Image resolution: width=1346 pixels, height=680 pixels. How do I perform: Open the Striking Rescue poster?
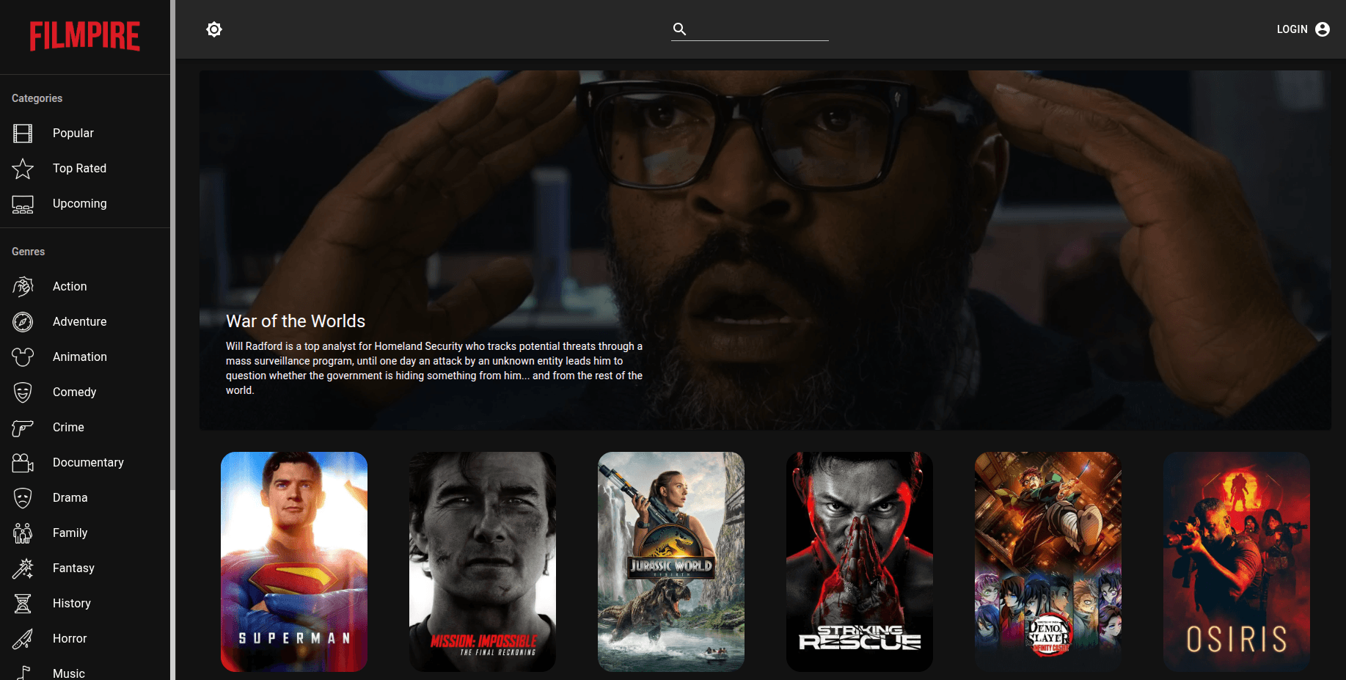tap(860, 562)
